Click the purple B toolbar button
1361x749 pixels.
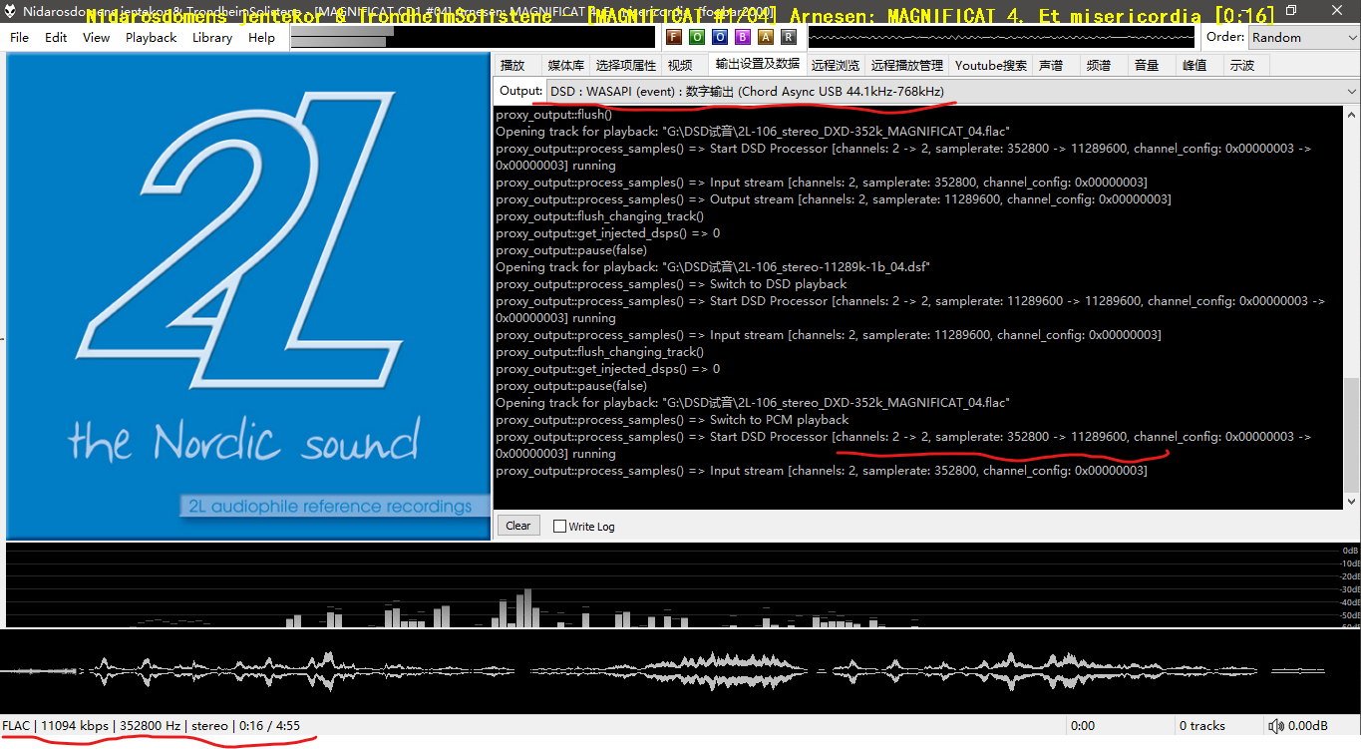pyautogui.click(x=742, y=37)
